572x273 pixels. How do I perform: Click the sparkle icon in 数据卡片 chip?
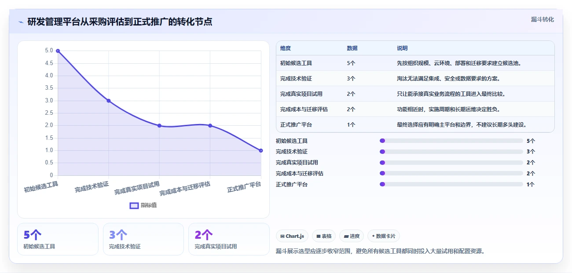coord(373,236)
